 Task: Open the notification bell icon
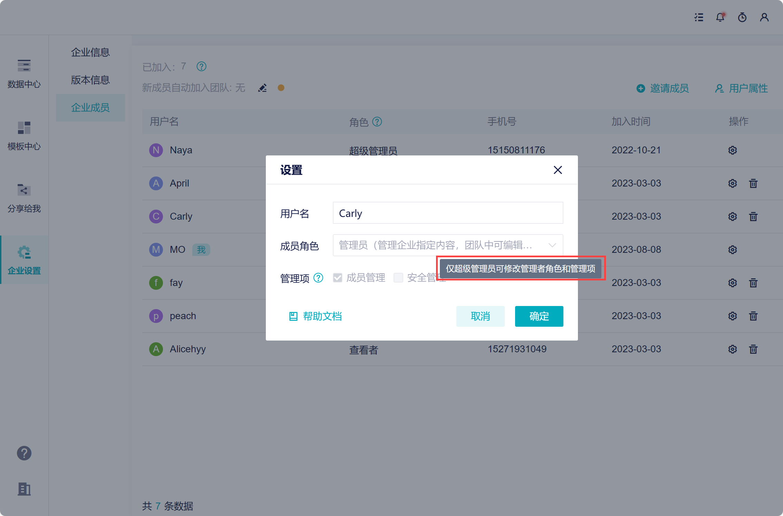point(720,17)
